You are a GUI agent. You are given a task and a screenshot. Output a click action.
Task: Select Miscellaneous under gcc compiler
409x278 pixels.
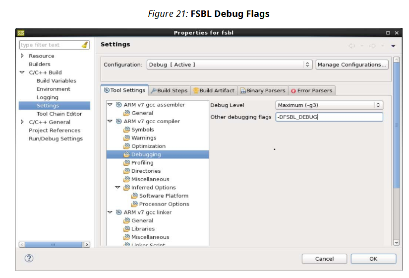[150, 179]
